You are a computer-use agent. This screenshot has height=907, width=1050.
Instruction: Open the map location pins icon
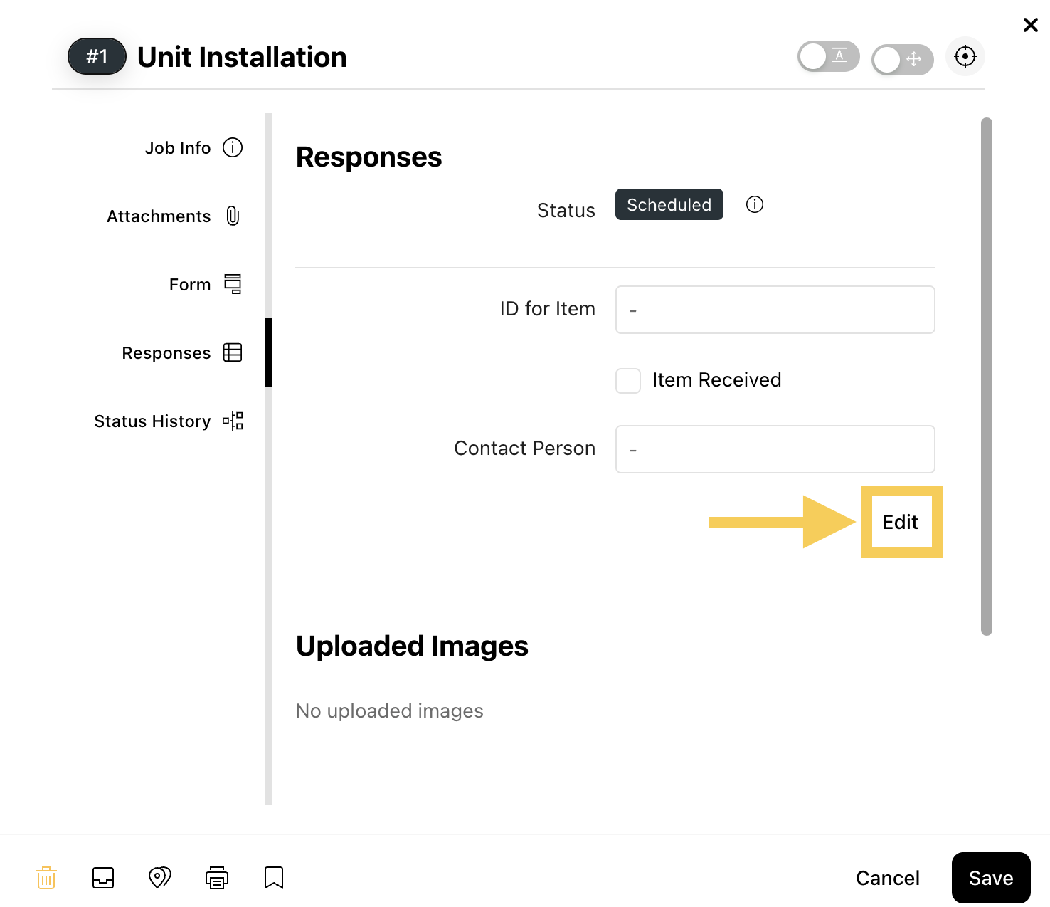pos(160,878)
